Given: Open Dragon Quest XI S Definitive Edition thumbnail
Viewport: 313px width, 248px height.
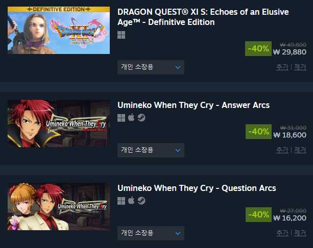Looking at the screenshot, I should coord(59,30).
